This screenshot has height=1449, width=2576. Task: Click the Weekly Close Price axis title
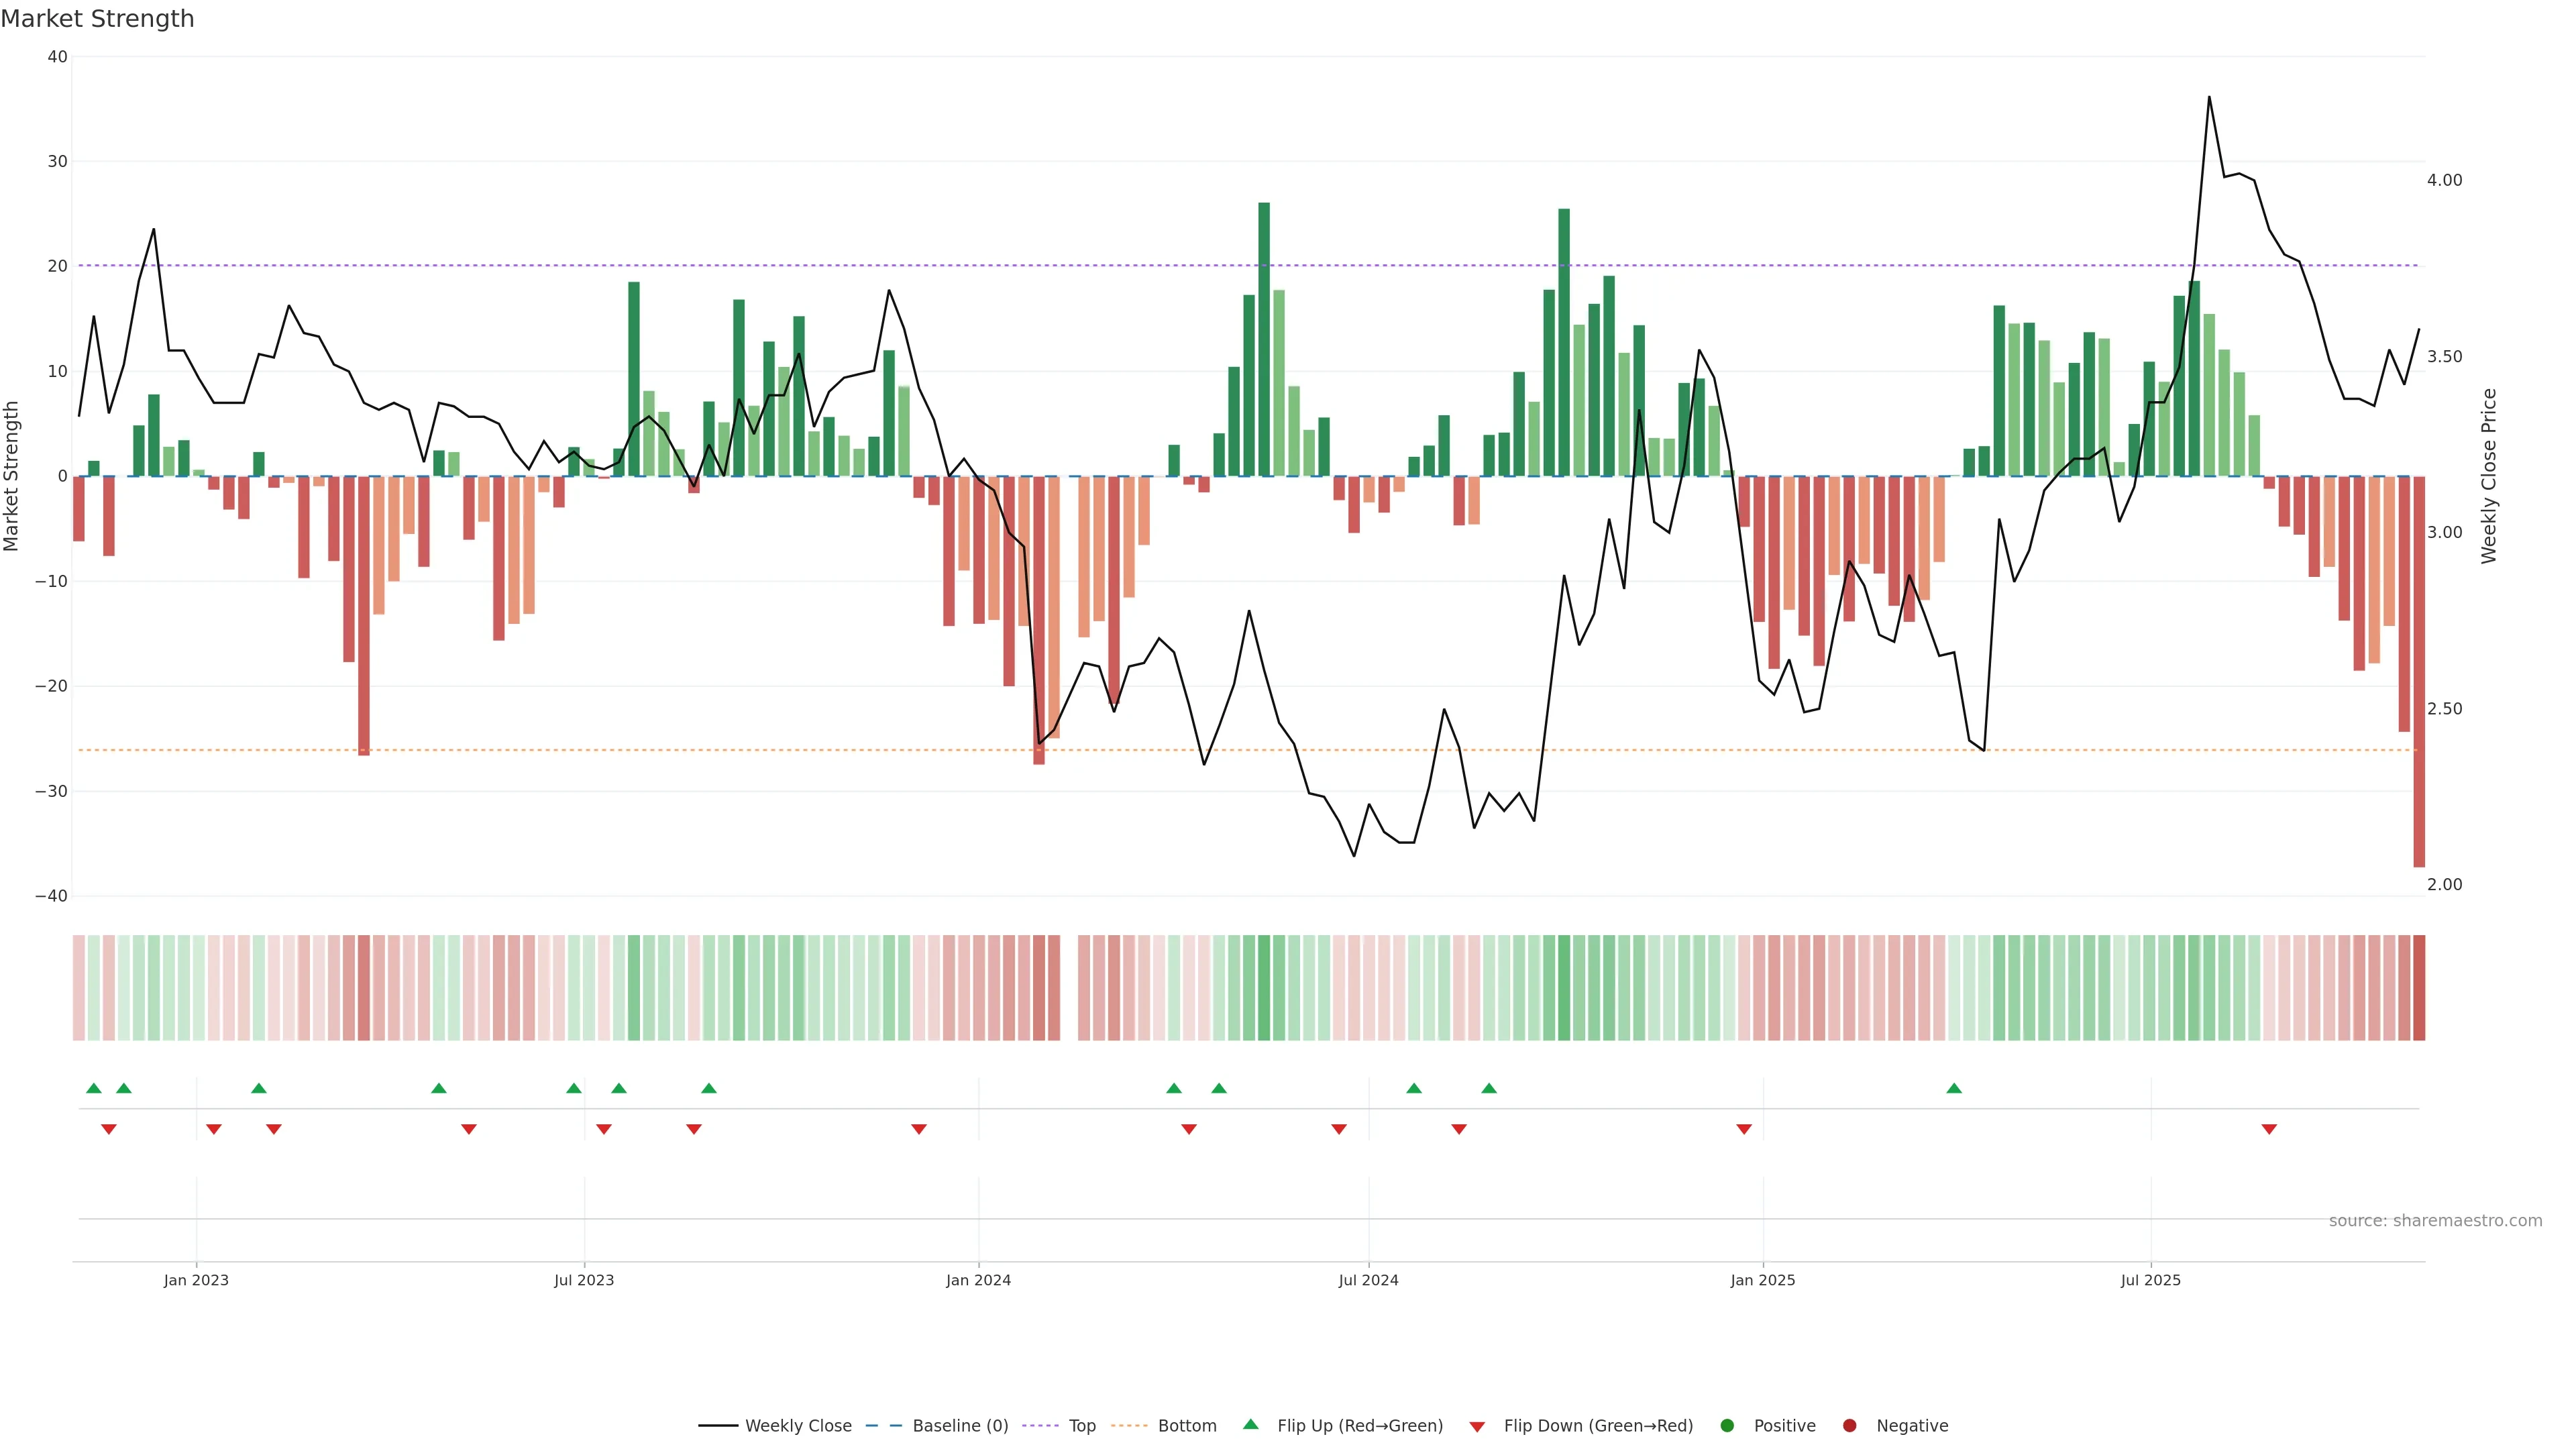(2489, 476)
